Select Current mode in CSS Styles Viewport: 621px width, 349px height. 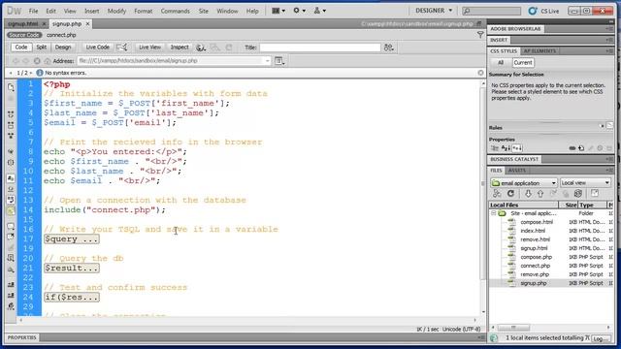click(523, 62)
